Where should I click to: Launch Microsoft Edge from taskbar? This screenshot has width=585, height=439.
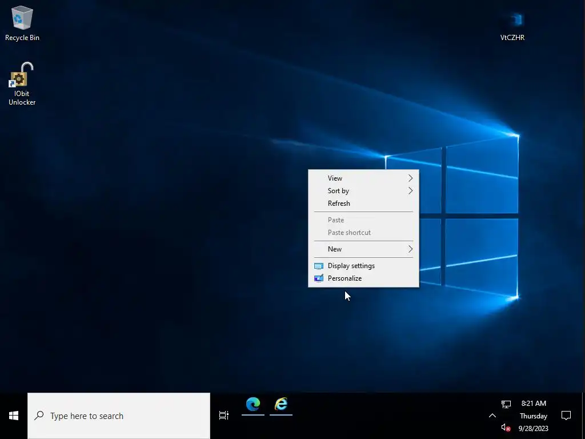point(253,405)
